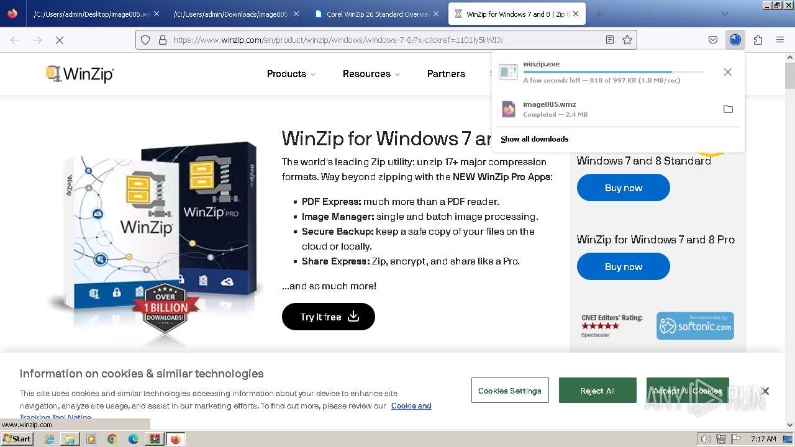Click the scrollbar up arrow

(790, 58)
